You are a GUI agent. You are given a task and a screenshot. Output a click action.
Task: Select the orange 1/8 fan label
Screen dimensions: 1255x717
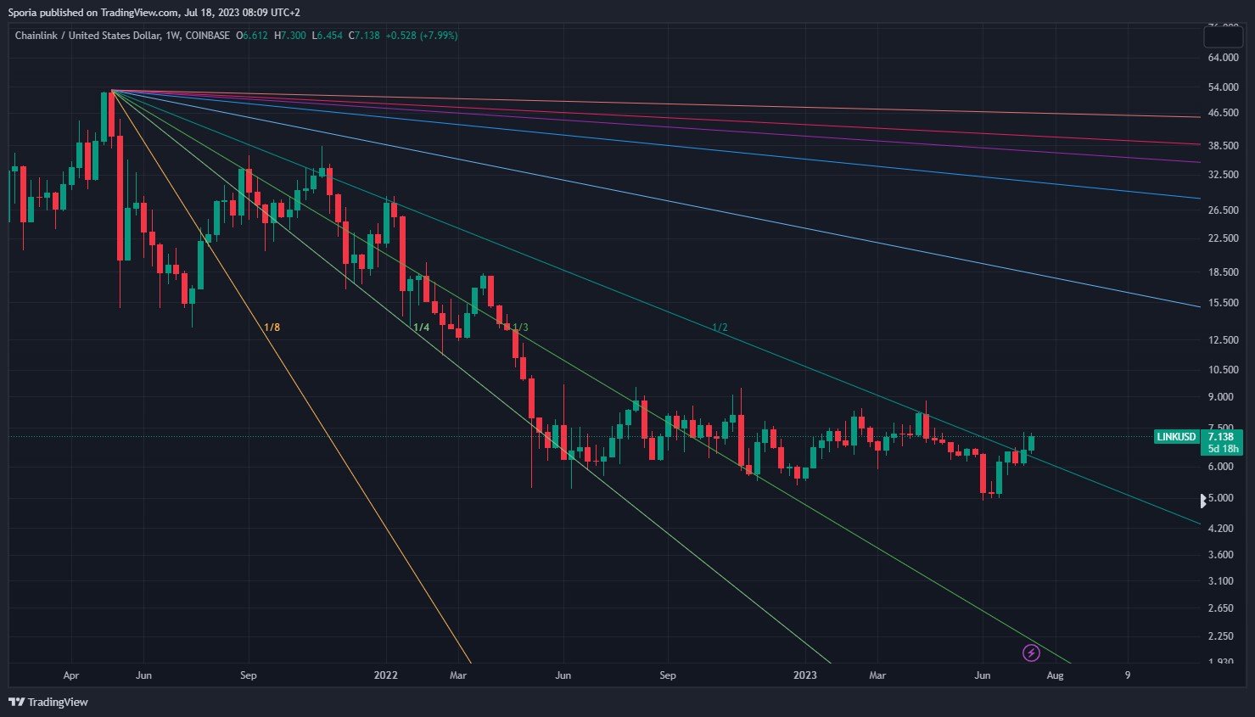[272, 328]
